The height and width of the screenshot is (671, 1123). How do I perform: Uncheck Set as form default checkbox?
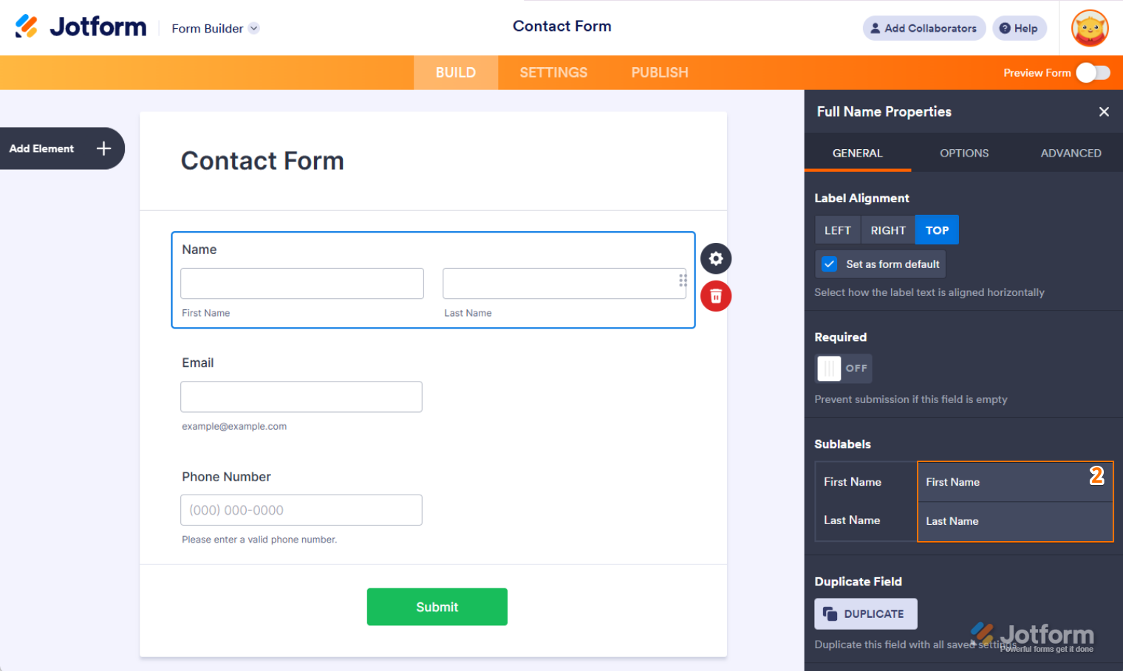coord(830,264)
